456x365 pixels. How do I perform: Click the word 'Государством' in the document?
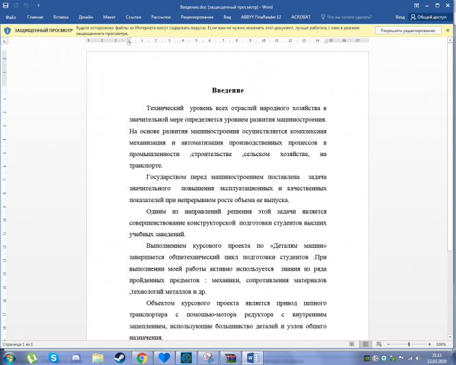tap(166, 177)
